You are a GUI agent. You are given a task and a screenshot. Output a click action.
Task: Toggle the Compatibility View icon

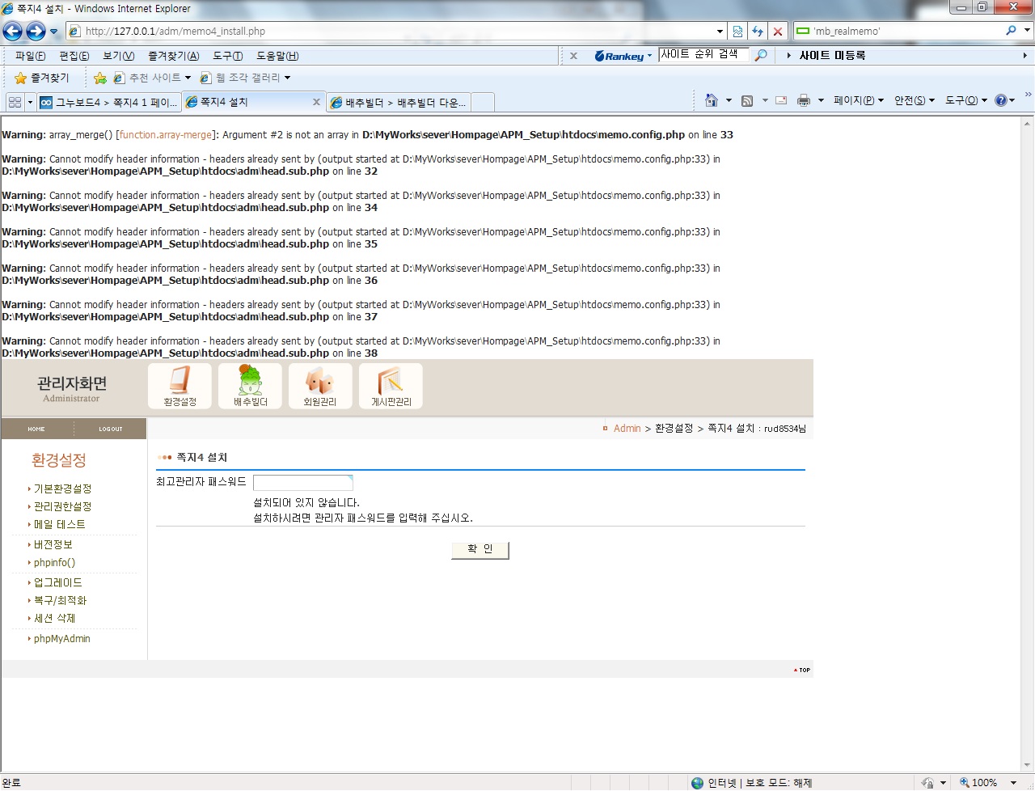coord(737,32)
